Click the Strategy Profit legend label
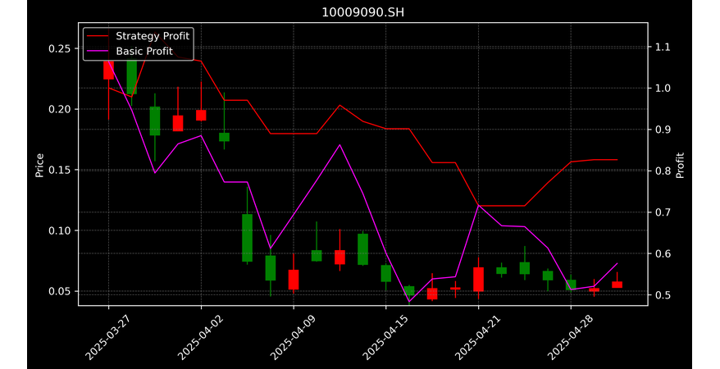The image size is (720, 369). 153,36
